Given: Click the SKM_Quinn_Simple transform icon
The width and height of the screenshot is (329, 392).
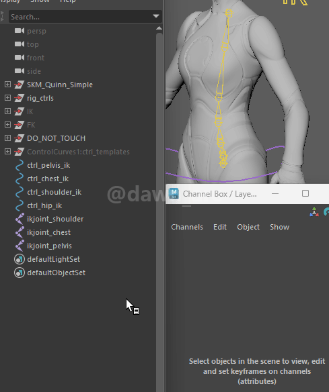Looking at the screenshot, I should (x=20, y=85).
